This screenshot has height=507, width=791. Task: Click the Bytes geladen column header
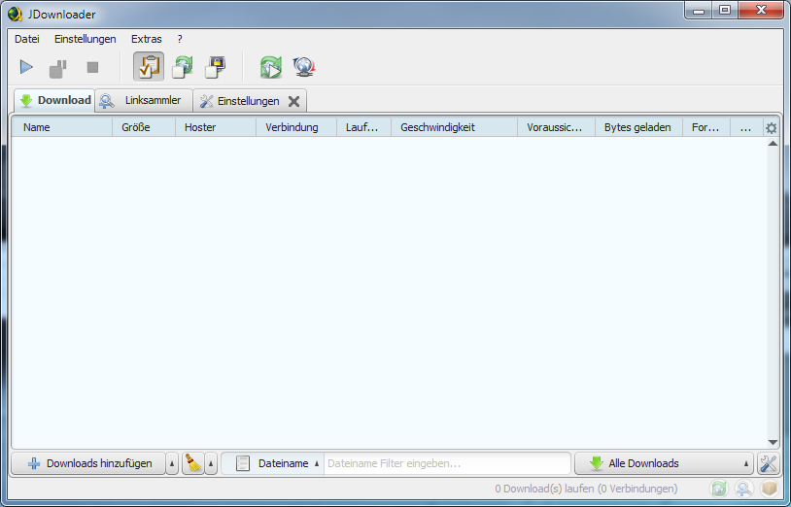coord(639,127)
